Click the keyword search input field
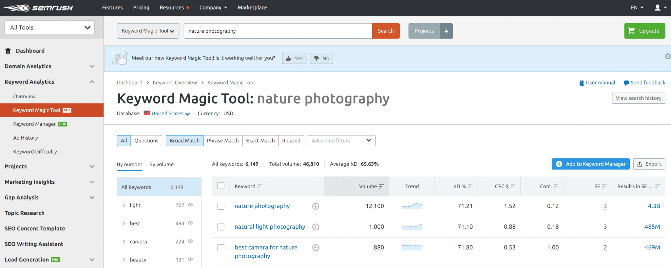Viewport: 671px width, 268px height. [x=278, y=31]
